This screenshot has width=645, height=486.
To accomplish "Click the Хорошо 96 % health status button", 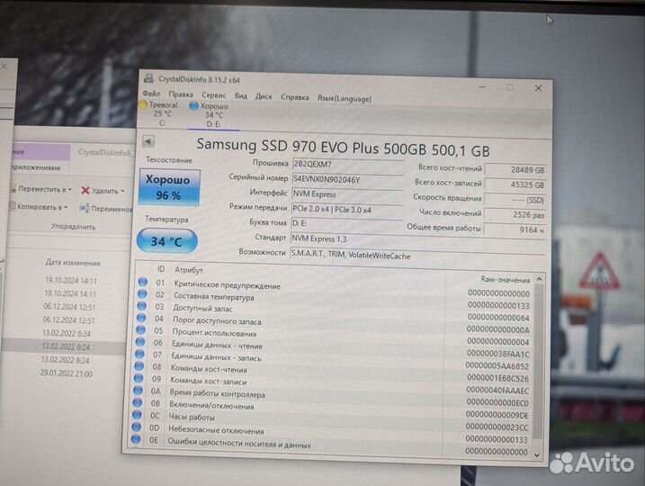I will [x=169, y=187].
